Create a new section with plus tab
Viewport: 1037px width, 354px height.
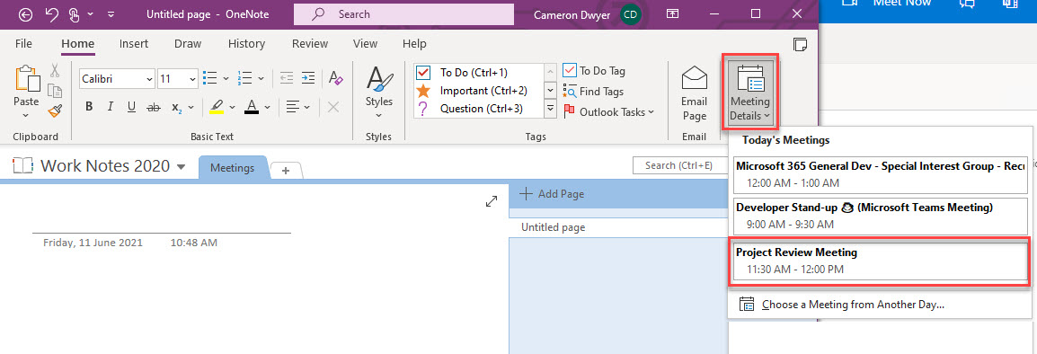pyautogui.click(x=287, y=170)
